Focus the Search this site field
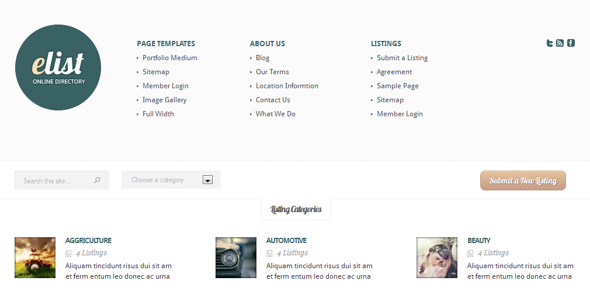The width and height of the screenshot is (590, 305). tap(62, 180)
